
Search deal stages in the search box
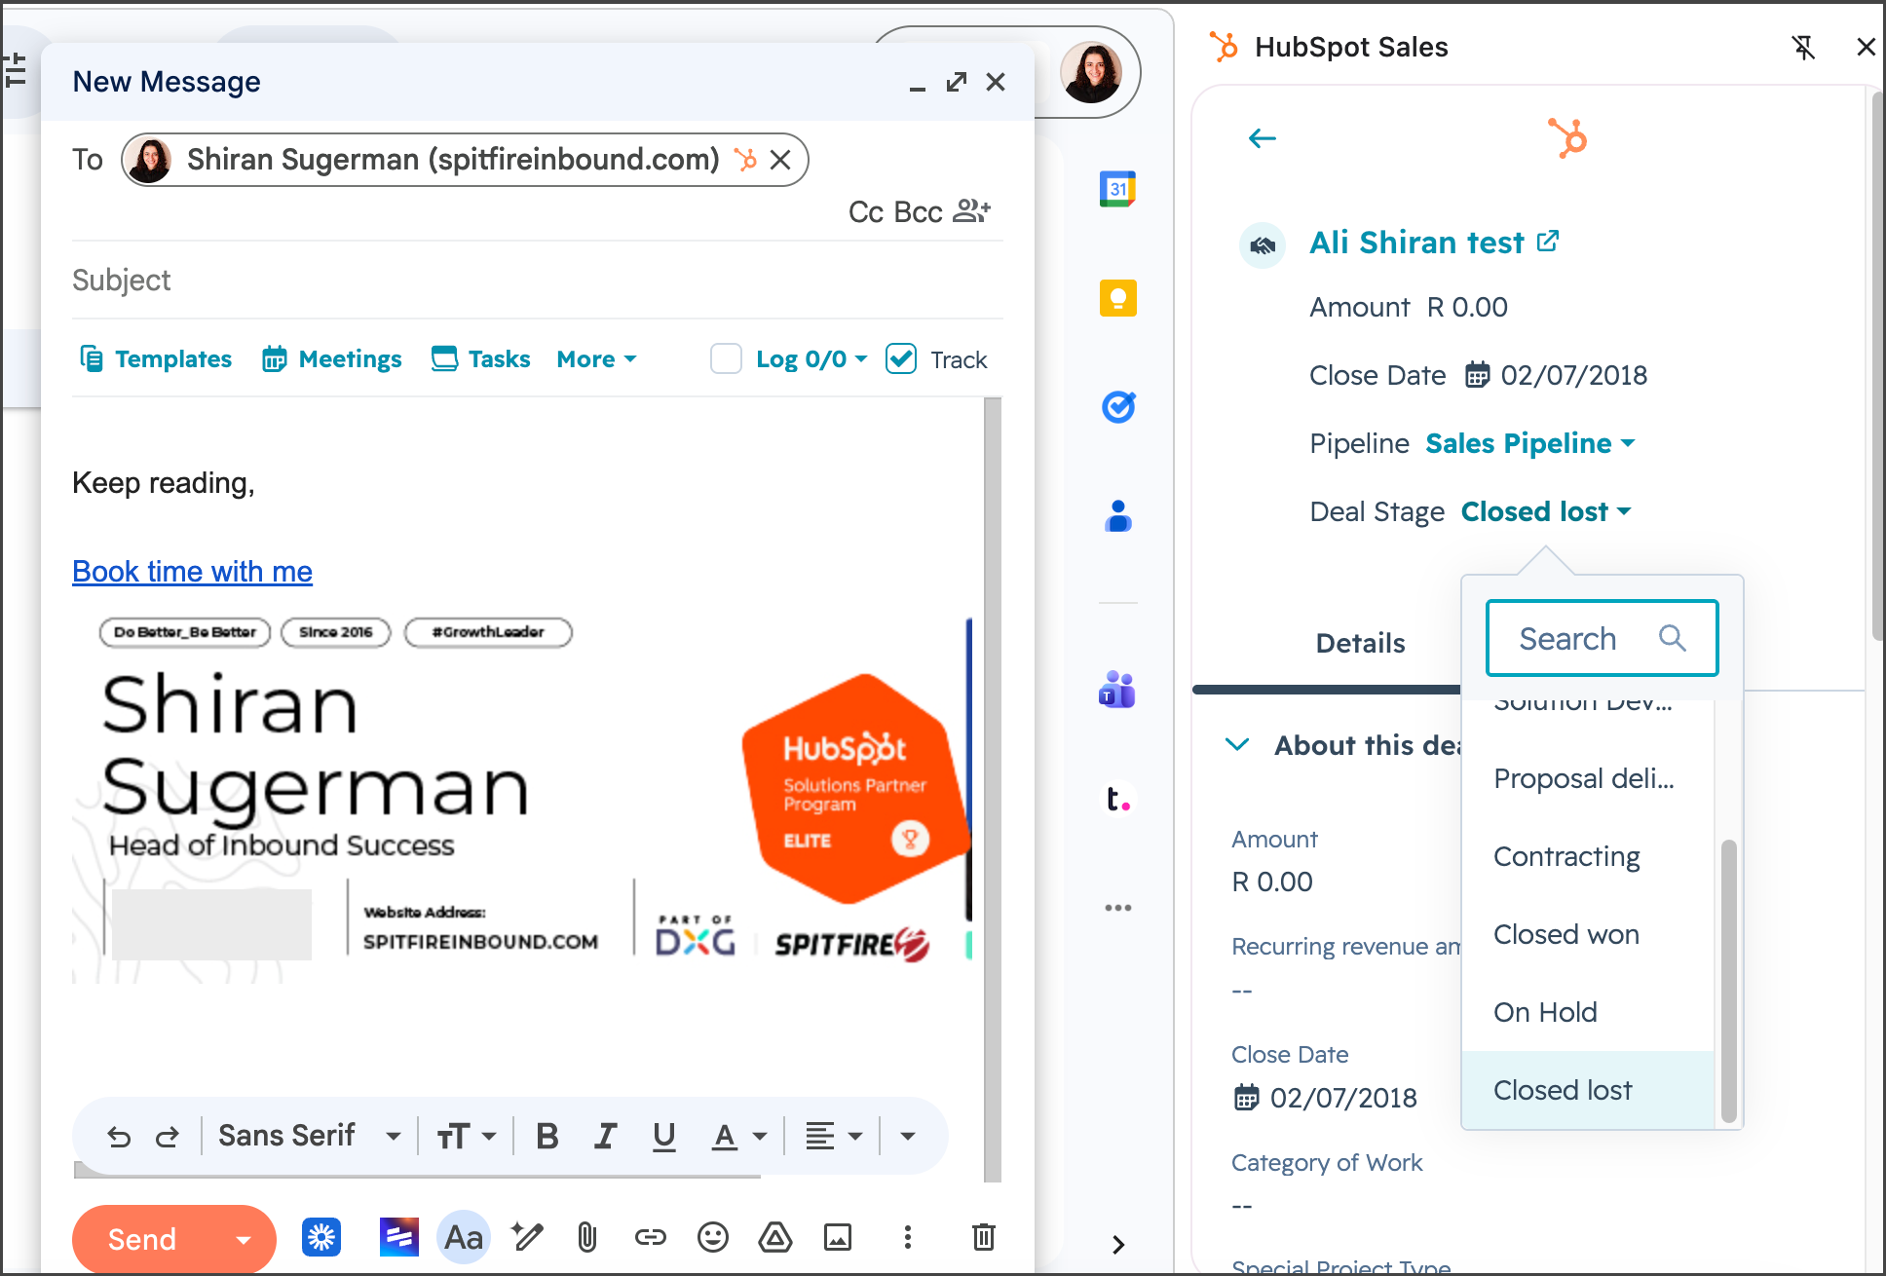1602,638
